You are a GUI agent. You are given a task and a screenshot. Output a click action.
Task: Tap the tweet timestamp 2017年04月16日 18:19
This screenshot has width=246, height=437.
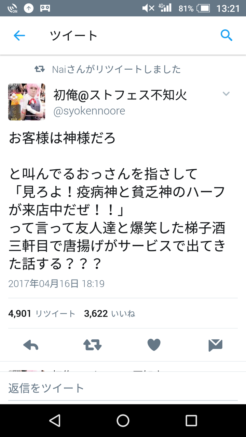pos(56,284)
